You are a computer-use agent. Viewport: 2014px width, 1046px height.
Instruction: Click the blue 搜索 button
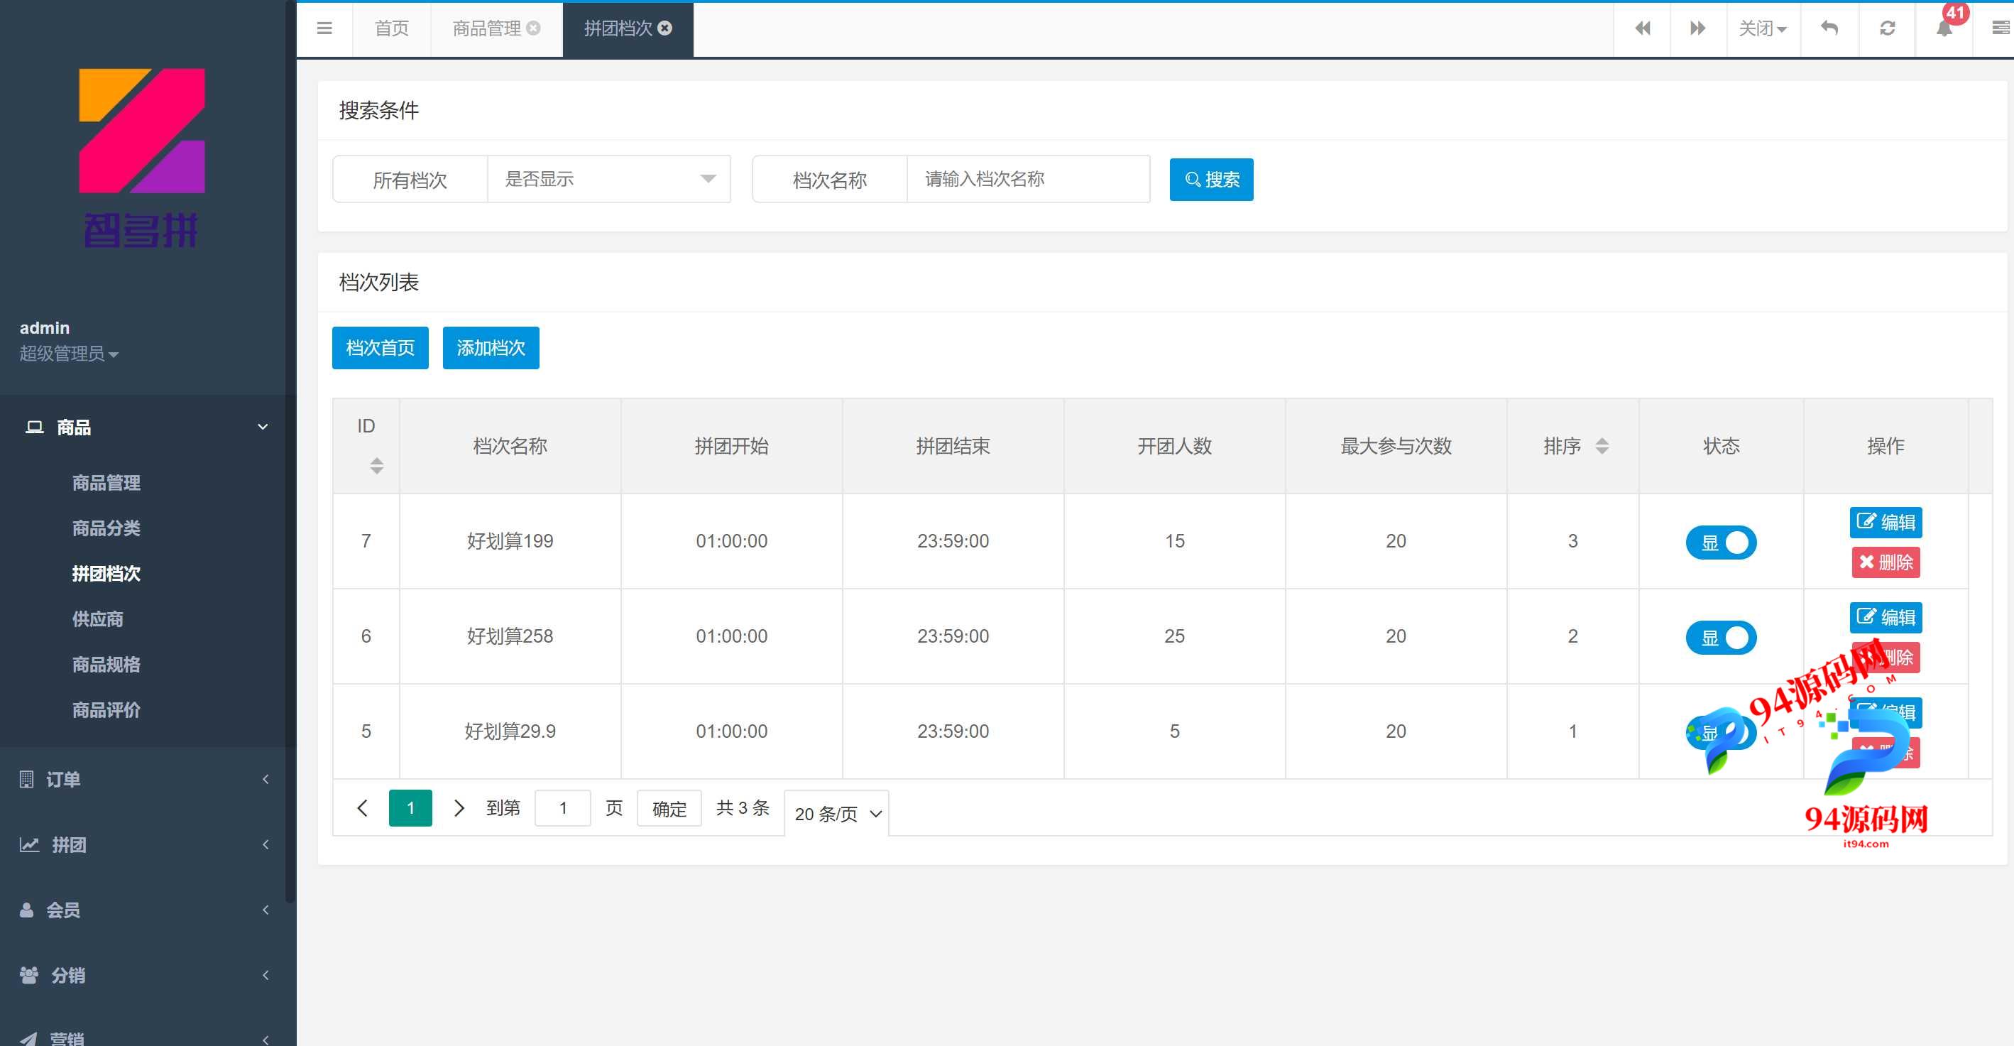click(x=1211, y=179)
